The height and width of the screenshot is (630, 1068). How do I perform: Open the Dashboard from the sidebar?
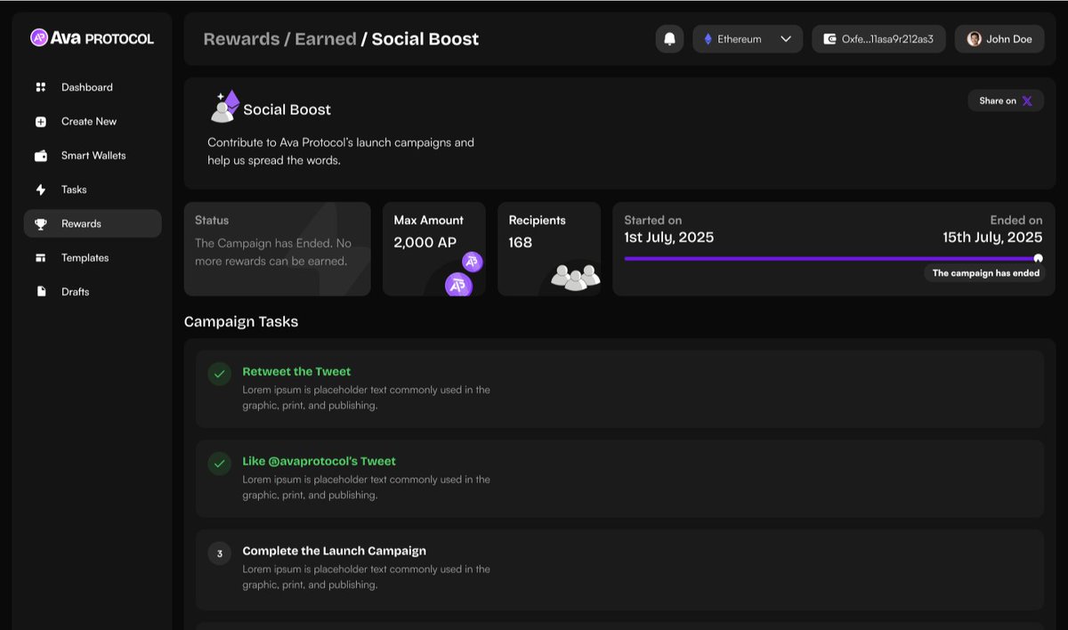[x=40, y=87]
